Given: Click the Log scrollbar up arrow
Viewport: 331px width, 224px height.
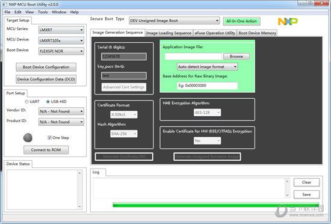Looking at the screenshot, I should 287,181.
